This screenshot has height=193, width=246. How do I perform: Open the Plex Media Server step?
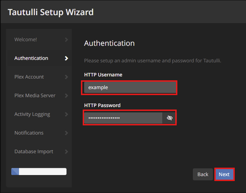(x=39, y=95)
